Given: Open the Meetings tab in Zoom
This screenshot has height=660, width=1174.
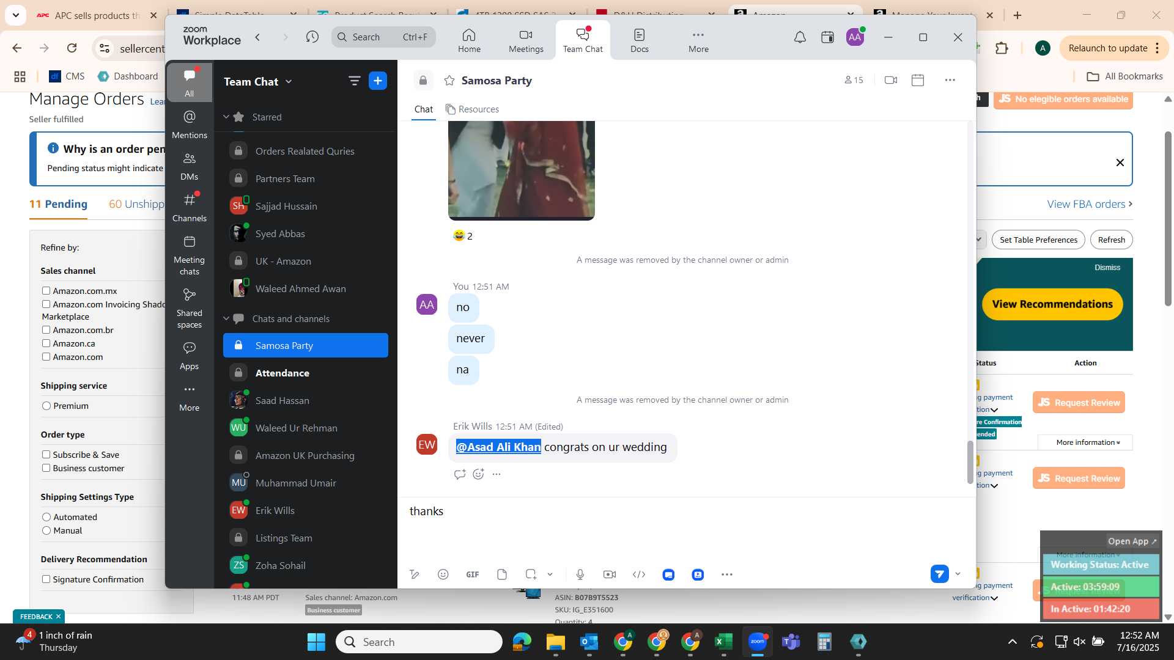Looking at the screenshot, I should [x=526, y=40].
